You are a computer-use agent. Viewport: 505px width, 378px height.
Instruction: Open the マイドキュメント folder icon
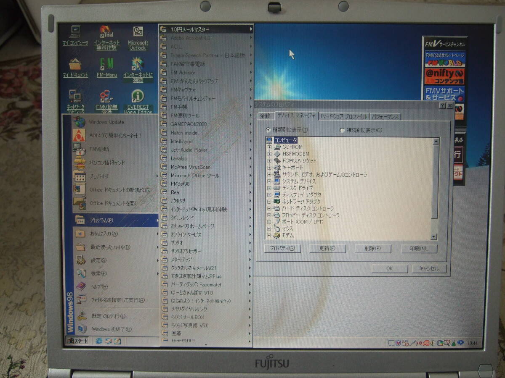[75, 67]
